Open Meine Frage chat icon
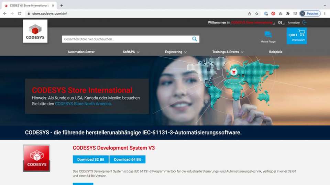 point(268,34)
